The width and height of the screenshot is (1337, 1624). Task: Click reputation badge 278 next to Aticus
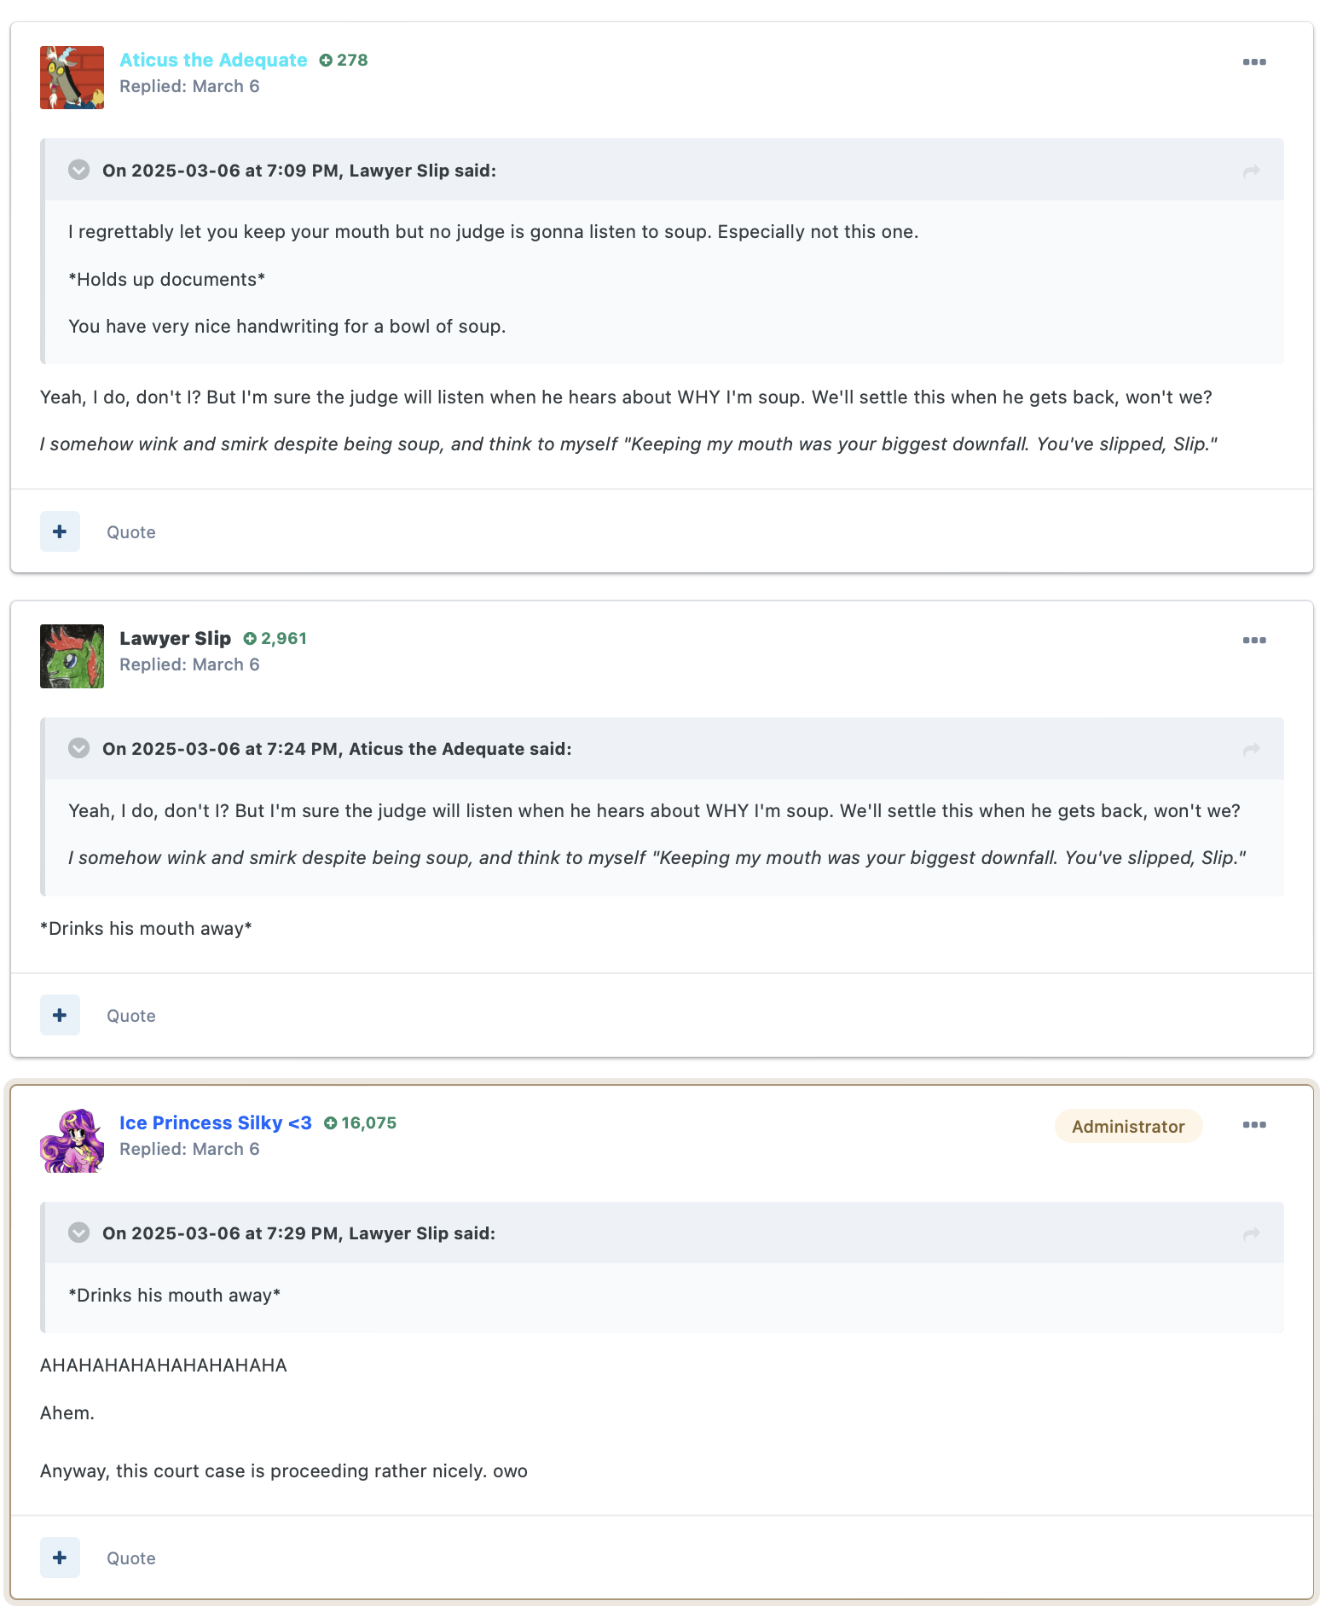click(x=344, y=61)
